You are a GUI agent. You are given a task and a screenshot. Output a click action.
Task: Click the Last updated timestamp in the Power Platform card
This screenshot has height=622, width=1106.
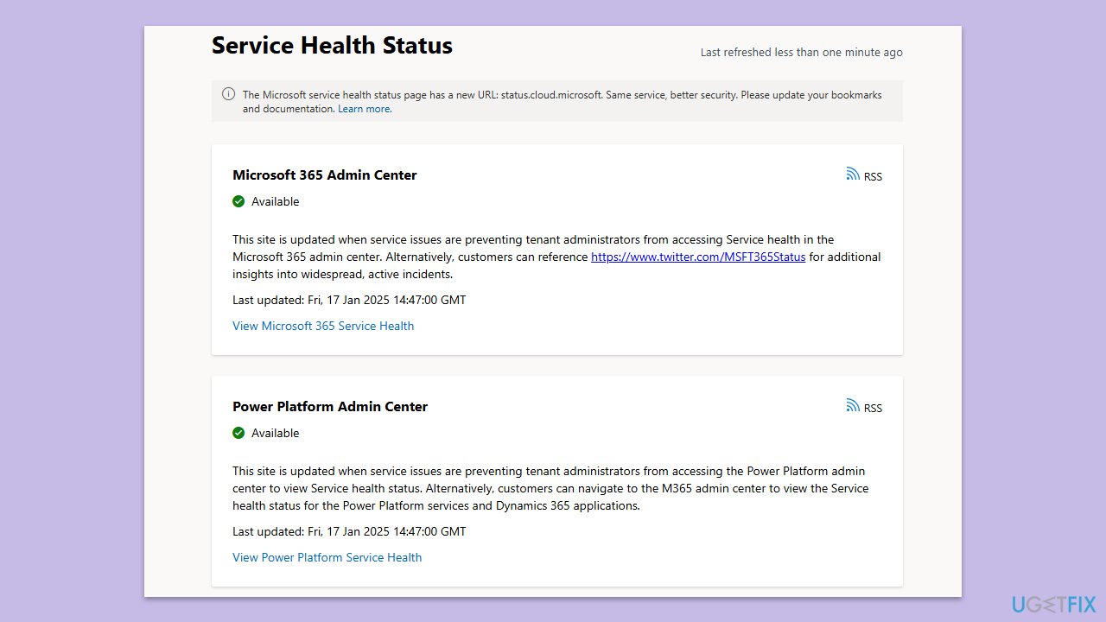349,531
